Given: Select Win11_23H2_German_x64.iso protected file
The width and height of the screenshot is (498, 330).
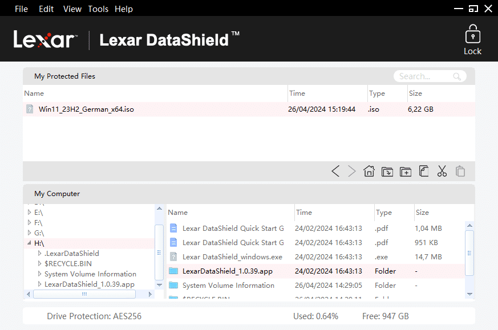Looking at the screenshot, I should [x=86, y=109].
